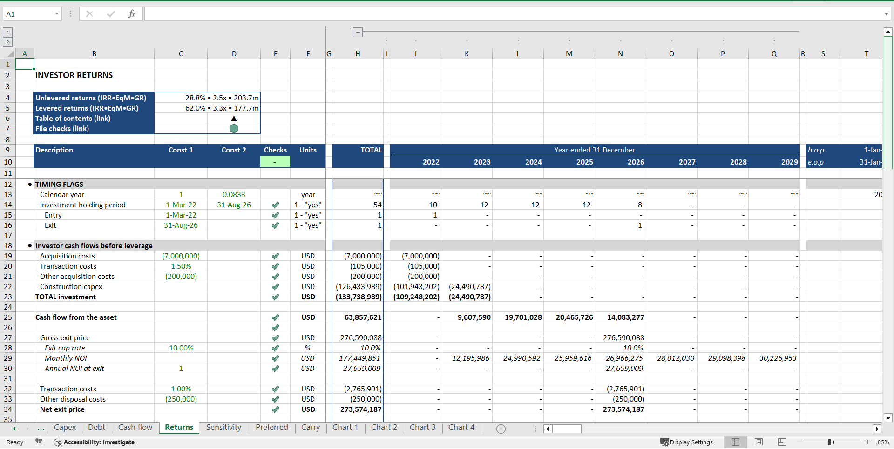The image size is (894, 449).
Task: Click the green File checks circle
Action: pyautogui.click(x=234, y=129)
